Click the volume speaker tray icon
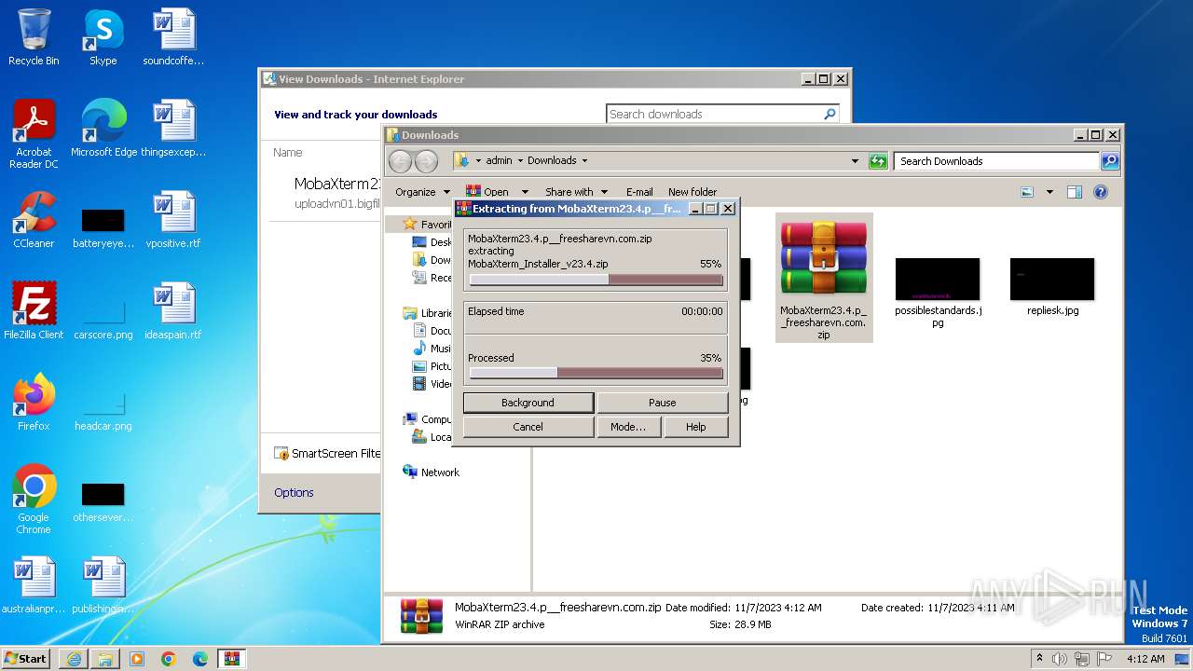Viewport: 1193px width, 671px height. [1060, 658]
